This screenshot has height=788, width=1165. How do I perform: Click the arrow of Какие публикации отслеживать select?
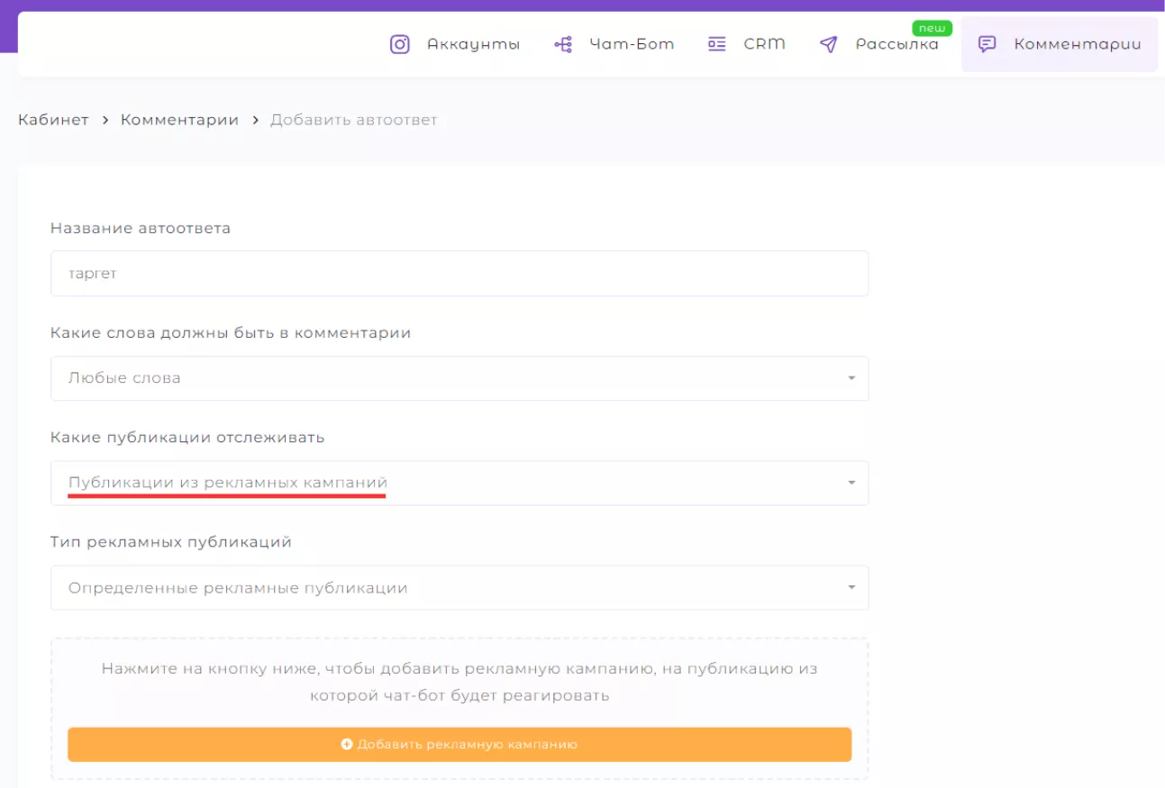[x=851, y=483]
